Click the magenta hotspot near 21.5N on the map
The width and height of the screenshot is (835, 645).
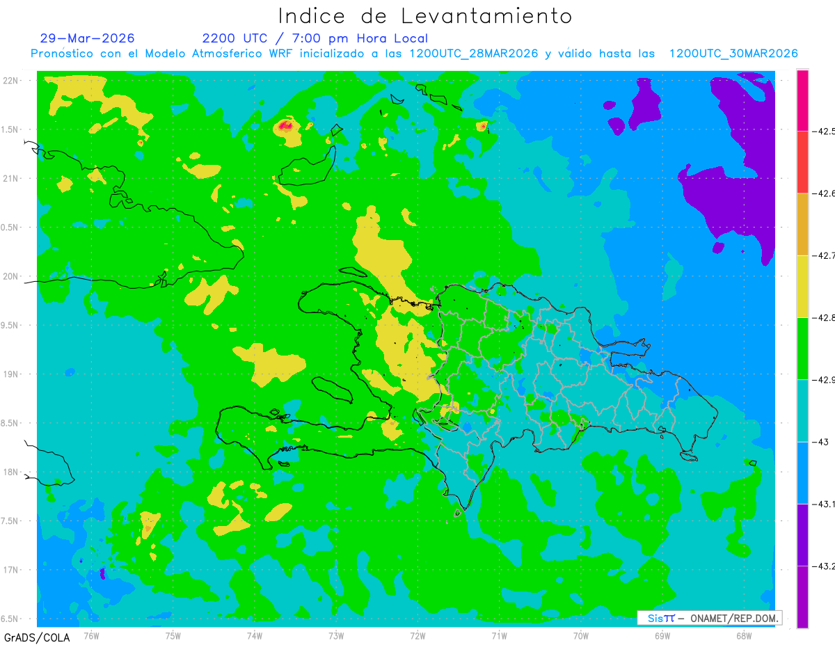coord(285,126)
